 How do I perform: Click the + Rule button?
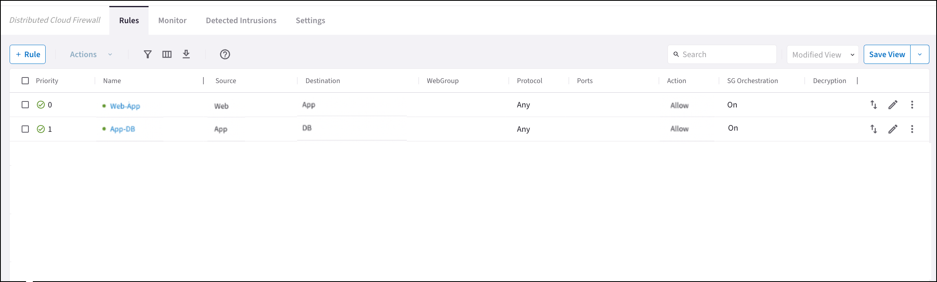coord(28,54)
